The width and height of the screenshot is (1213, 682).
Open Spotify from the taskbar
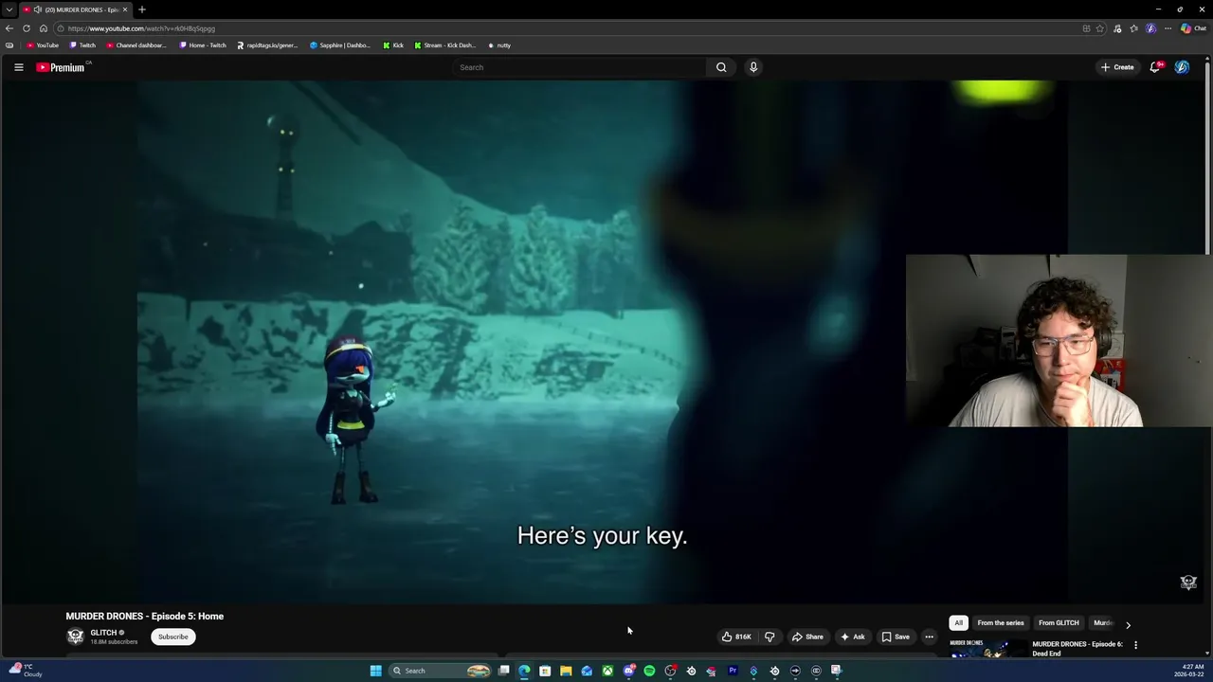pyautogui.click(x=649, y=671)
